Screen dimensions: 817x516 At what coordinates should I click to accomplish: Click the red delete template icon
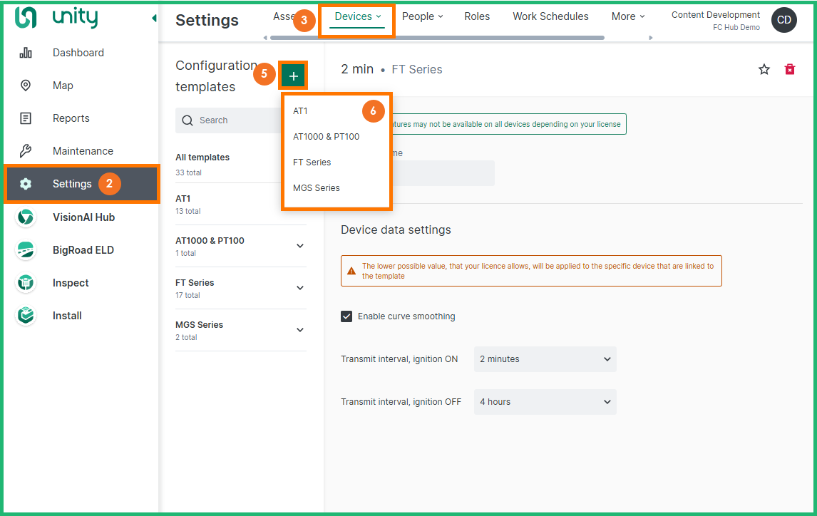(x=790, y=69)
